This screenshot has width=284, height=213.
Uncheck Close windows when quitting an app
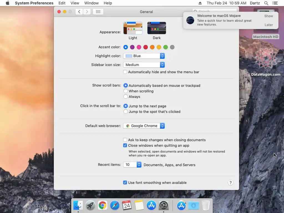(125, 145)
